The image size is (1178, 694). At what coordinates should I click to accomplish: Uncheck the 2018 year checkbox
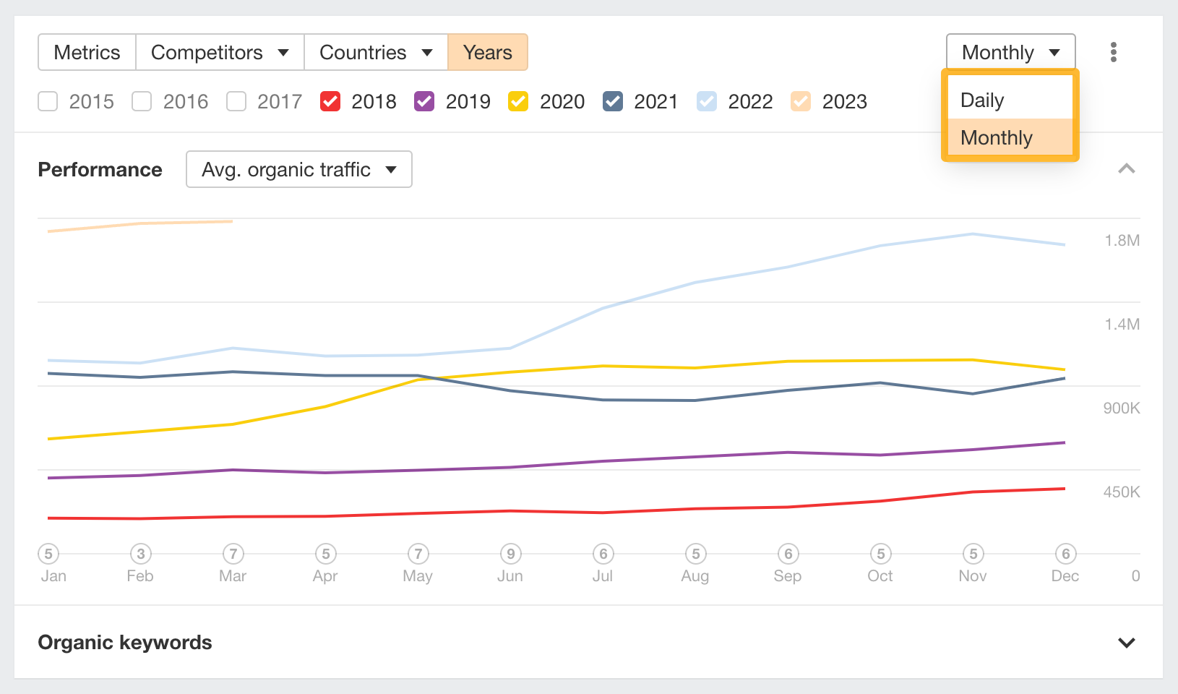pyautogui.click(x=330, y=101)
